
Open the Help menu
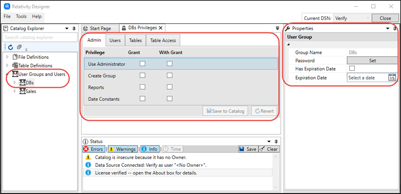pos(36,16)
